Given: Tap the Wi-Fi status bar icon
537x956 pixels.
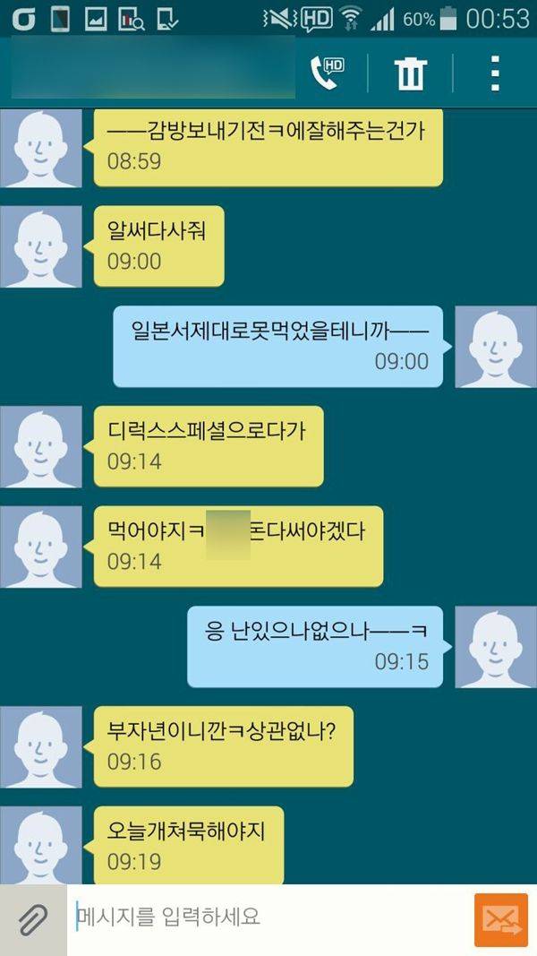Looking at the screenshot, I should pyautogui.click(x=351, y=19).
